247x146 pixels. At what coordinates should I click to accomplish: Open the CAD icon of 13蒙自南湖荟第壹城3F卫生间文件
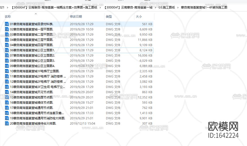7,87
